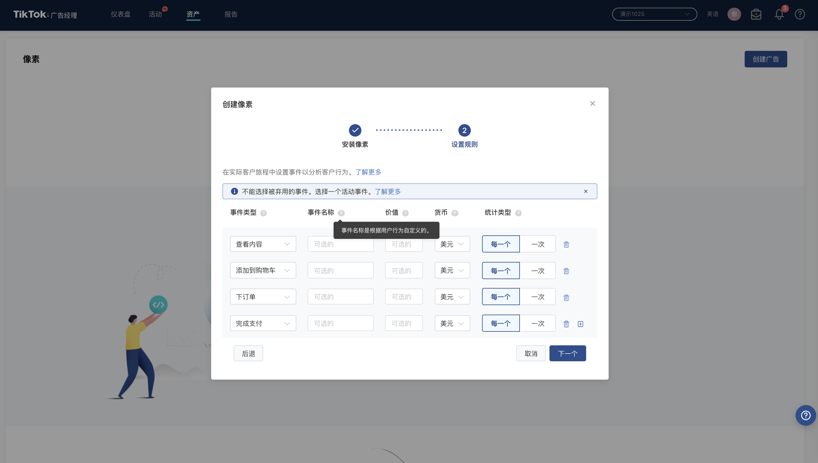Expand the 查看内容 event type dropdown

263,244
